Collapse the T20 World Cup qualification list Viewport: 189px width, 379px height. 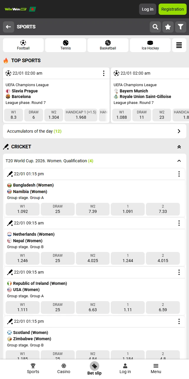pyautogui.click(x=179, y=161)
